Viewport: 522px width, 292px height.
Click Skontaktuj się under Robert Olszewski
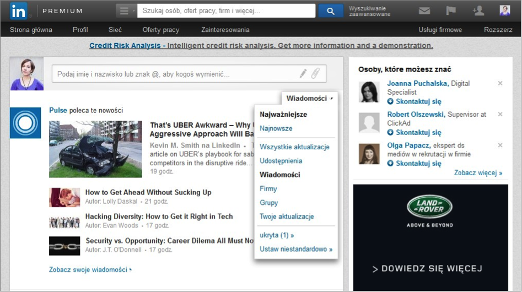(x=418, y=132)
